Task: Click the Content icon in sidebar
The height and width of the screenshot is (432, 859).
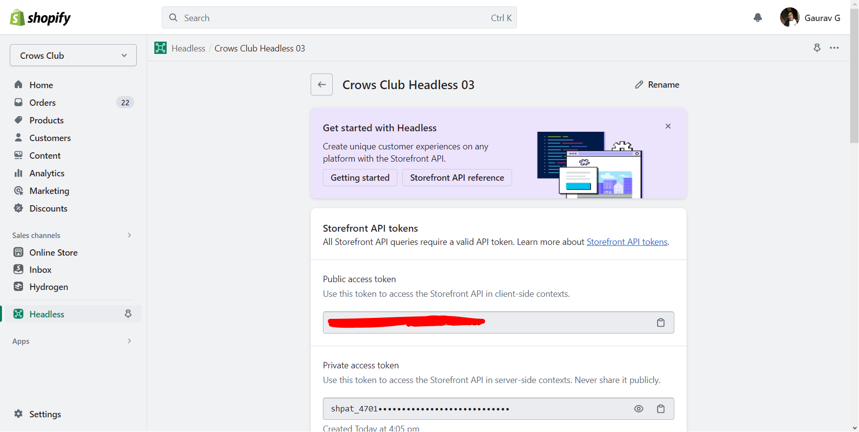Action: (x=19, y=155)
